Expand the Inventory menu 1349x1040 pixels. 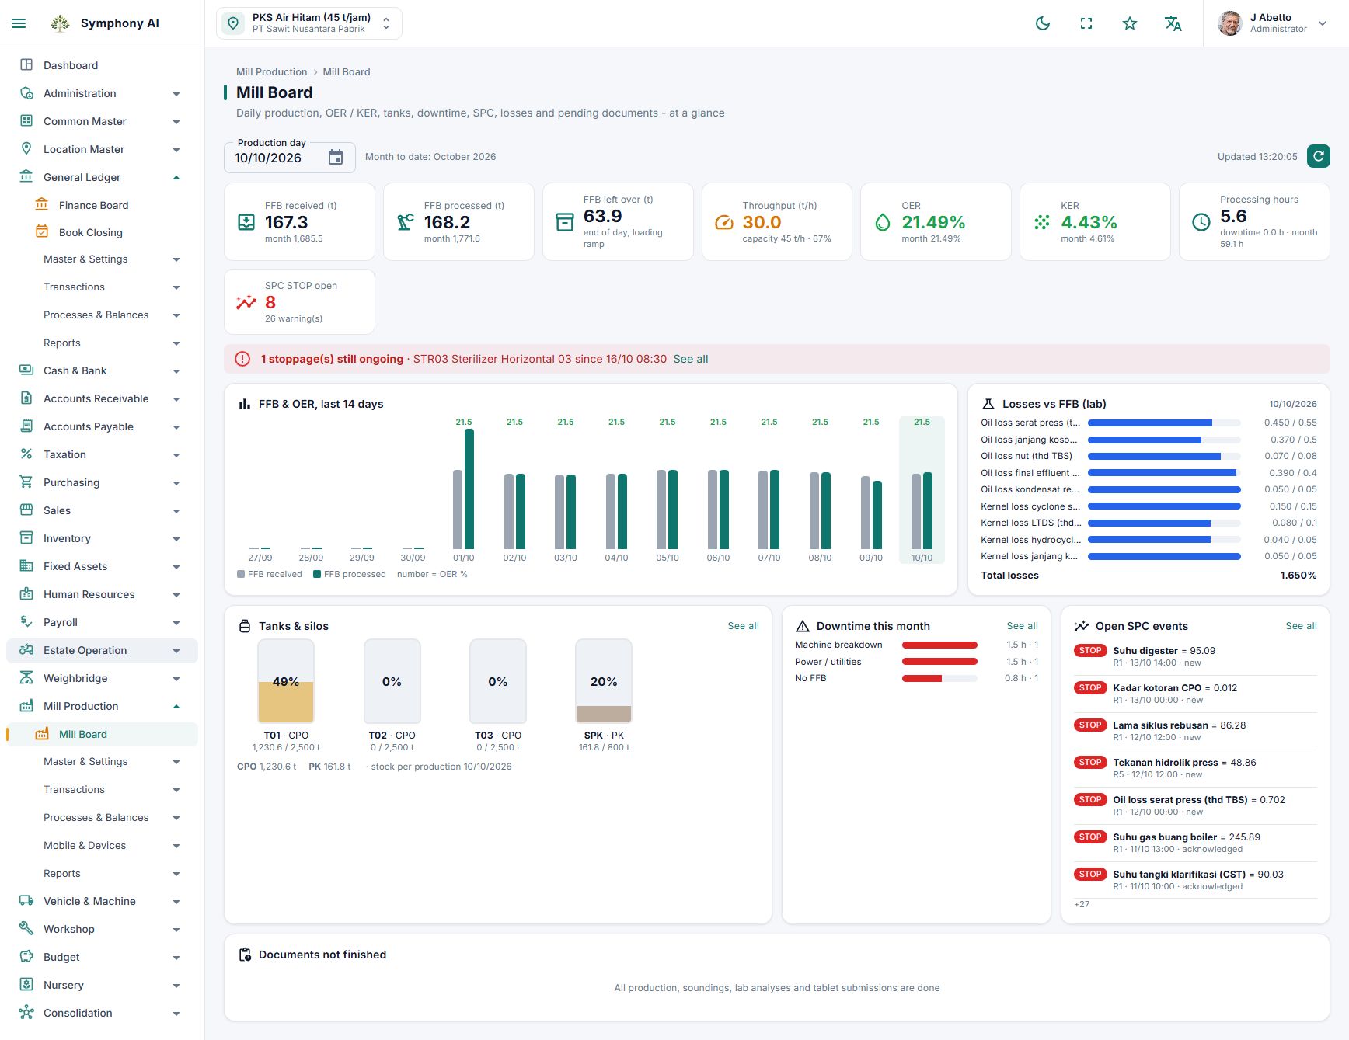point(102,538)
